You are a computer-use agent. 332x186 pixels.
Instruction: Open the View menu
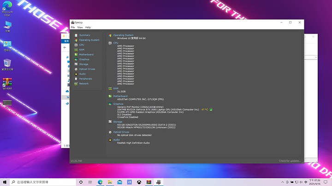pyautogui.click(x=80, y=28)
